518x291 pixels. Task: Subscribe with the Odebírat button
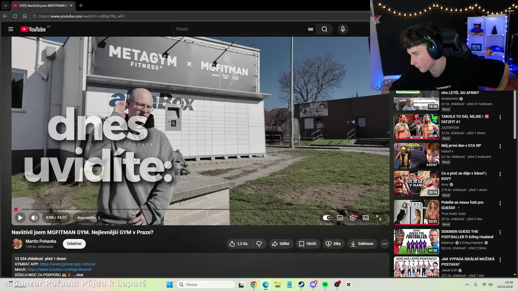[x=74, y=244]
